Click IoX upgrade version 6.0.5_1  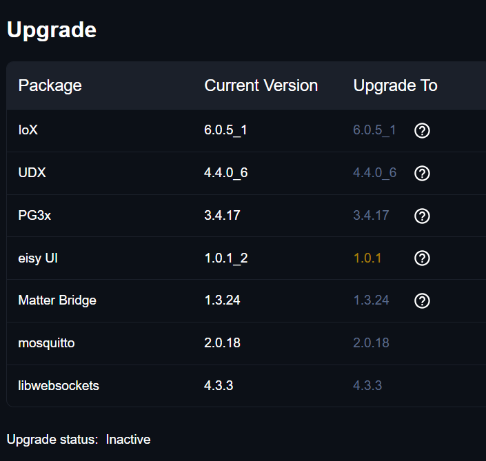click(374, 130)
